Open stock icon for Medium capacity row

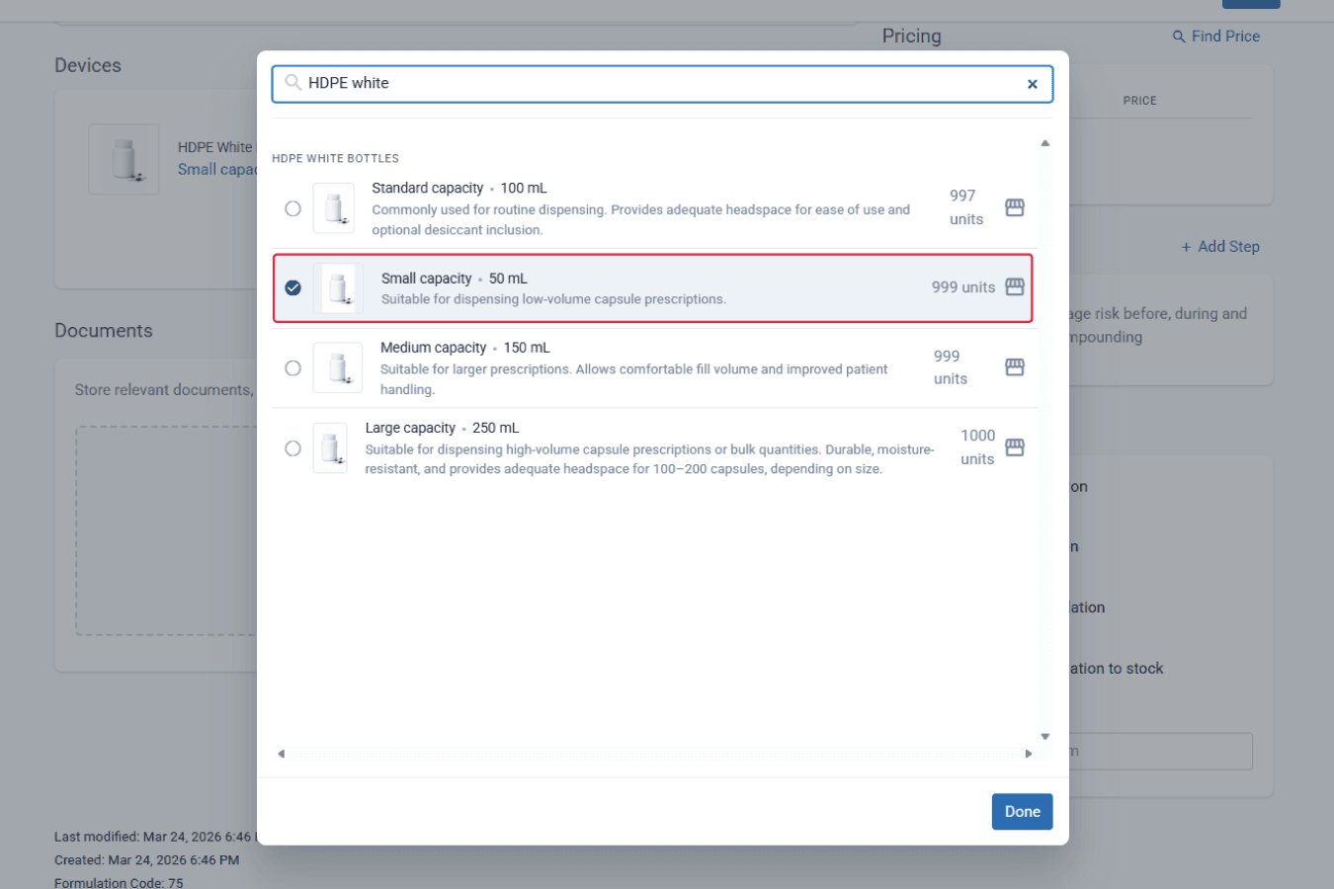(1015, 367)
